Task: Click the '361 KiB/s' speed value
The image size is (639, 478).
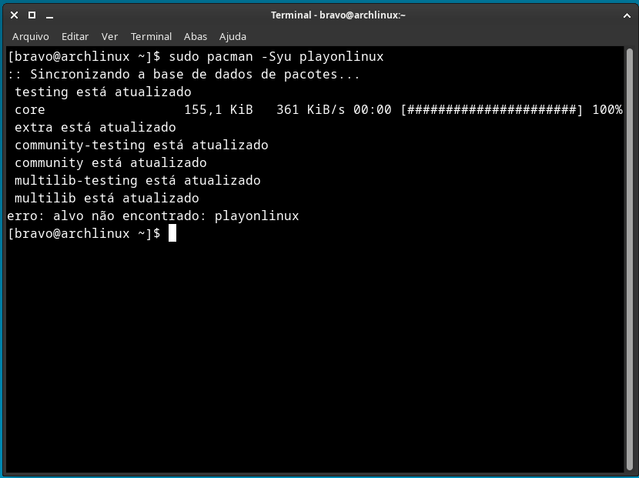Action: click(310, 110)
